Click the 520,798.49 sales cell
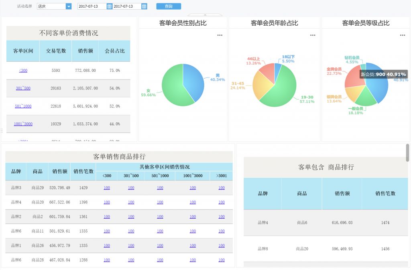Viewport: 411px width, 270px height. tap(60, 188)
